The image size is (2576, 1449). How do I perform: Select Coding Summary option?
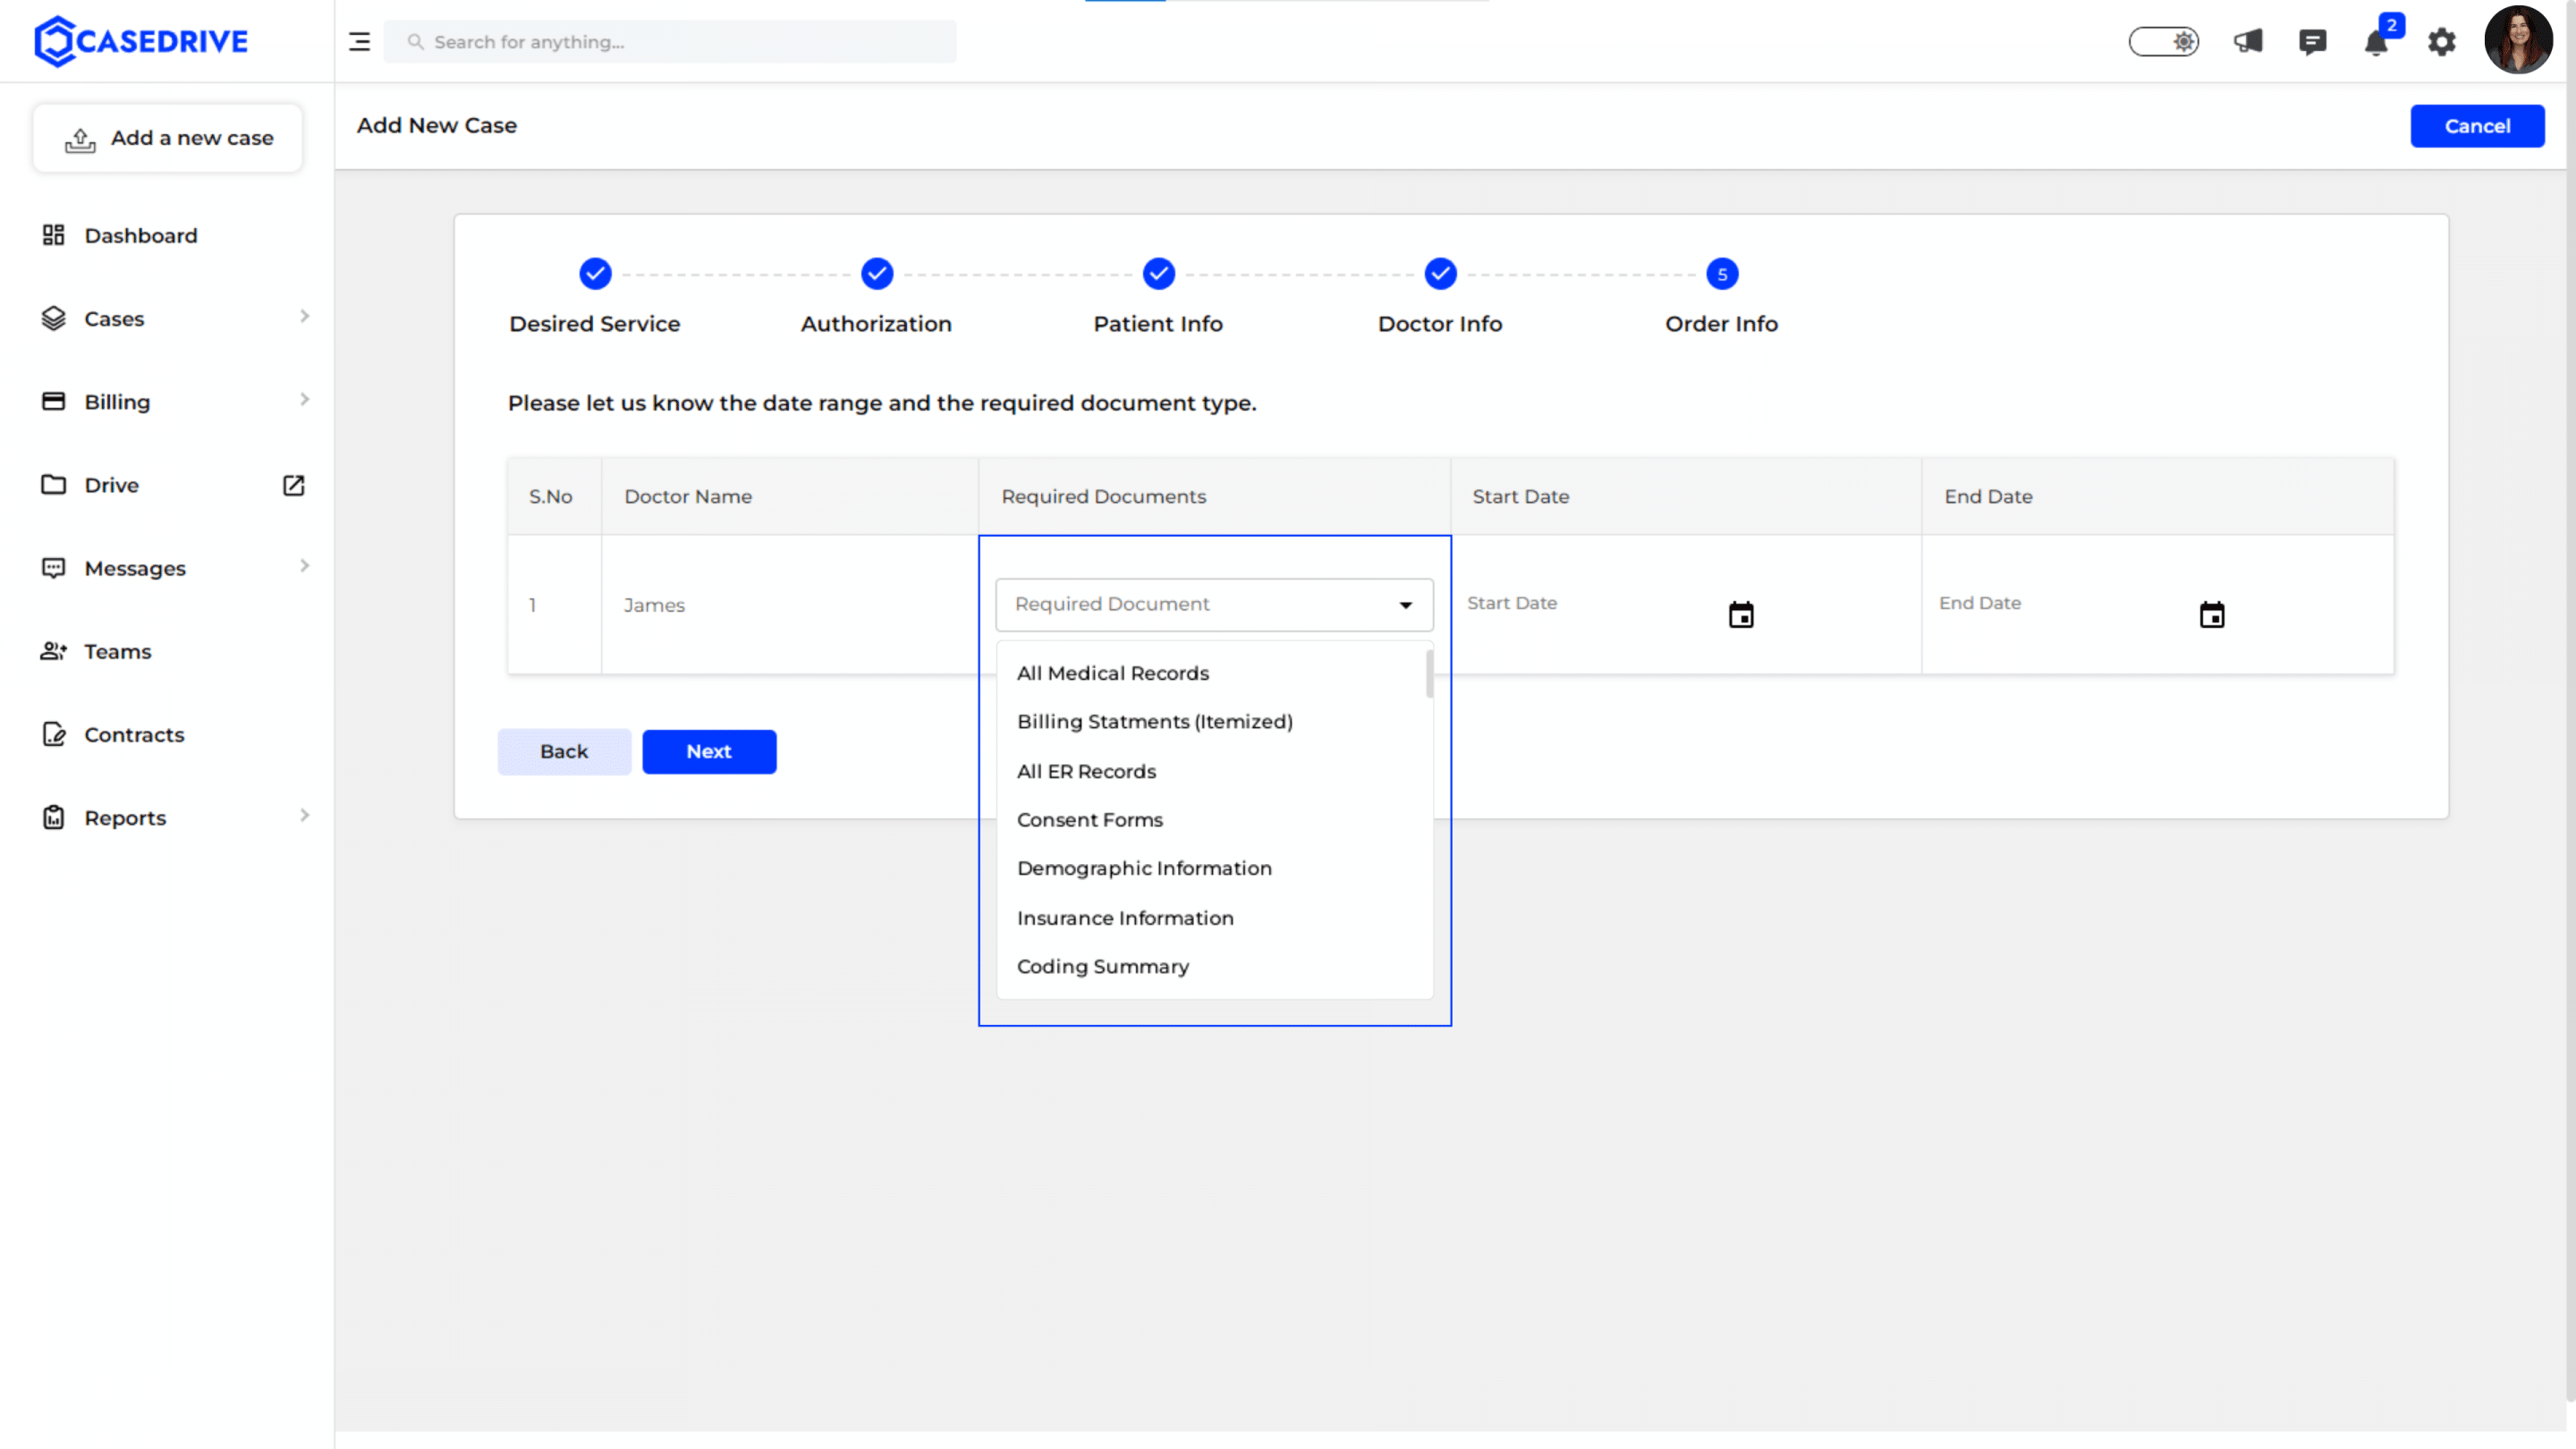(1212, 967)
